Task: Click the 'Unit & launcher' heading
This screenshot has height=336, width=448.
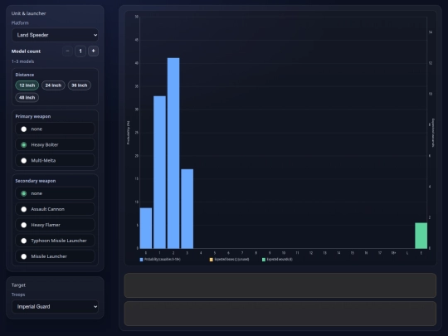Action: point(28,13)
